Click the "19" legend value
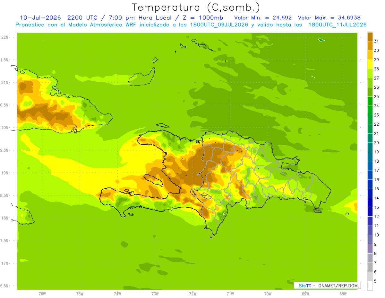 (377, 152)
